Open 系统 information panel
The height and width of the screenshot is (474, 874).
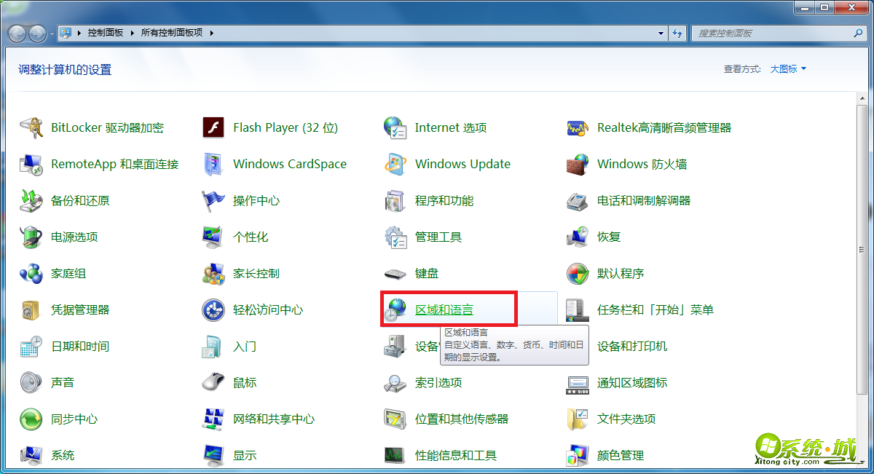click(63, 454)
